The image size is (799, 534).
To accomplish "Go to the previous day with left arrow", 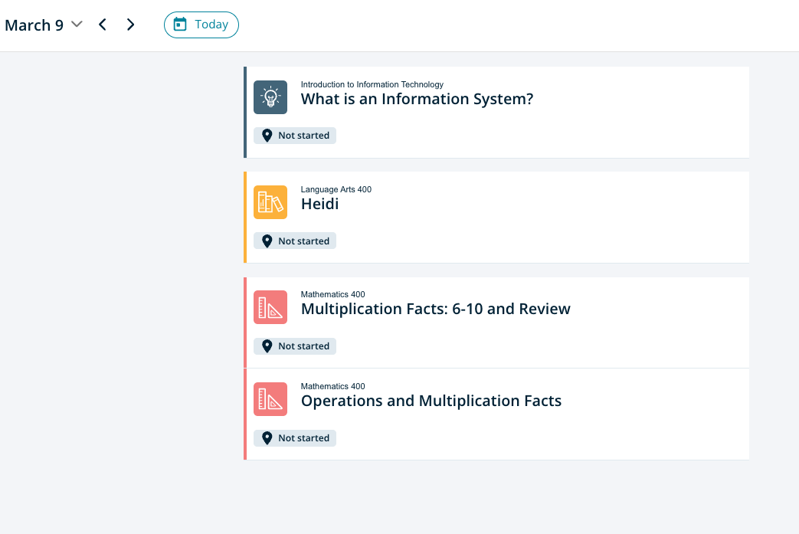I will click(x=103, y=25).
